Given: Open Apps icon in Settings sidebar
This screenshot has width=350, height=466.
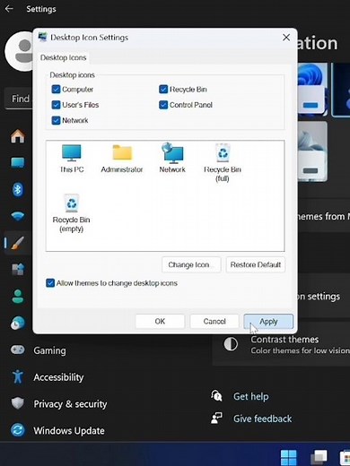Looking at the screenshot, I should point(18,269).
